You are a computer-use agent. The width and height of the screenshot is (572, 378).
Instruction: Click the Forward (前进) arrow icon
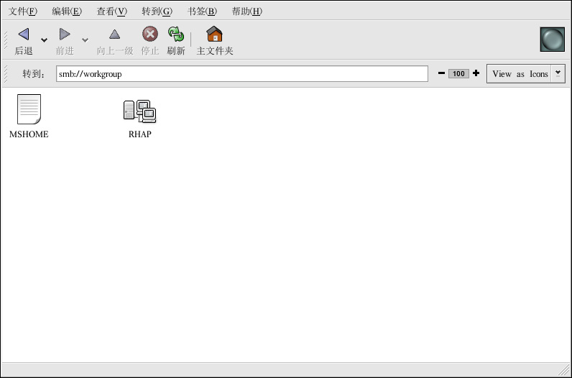[65, 34]
